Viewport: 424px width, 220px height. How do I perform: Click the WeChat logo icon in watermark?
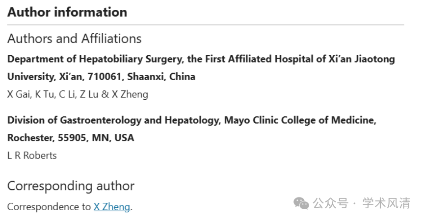coord(301,203)
